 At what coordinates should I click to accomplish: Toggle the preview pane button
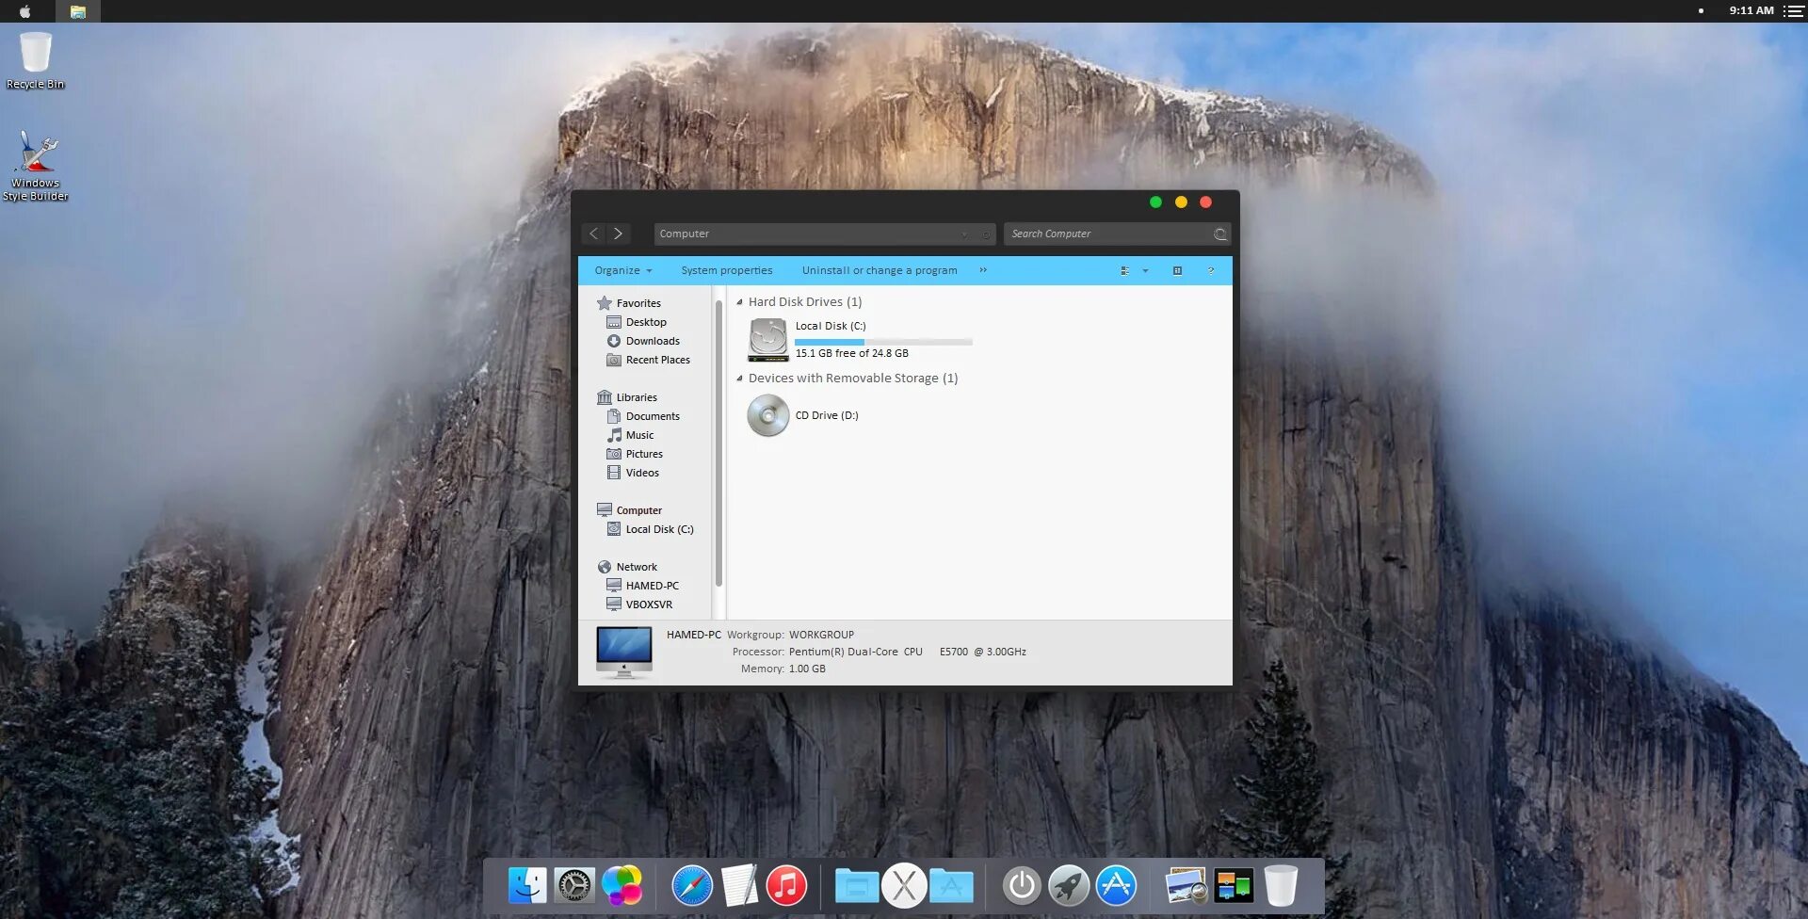(x=1177, y=270)
